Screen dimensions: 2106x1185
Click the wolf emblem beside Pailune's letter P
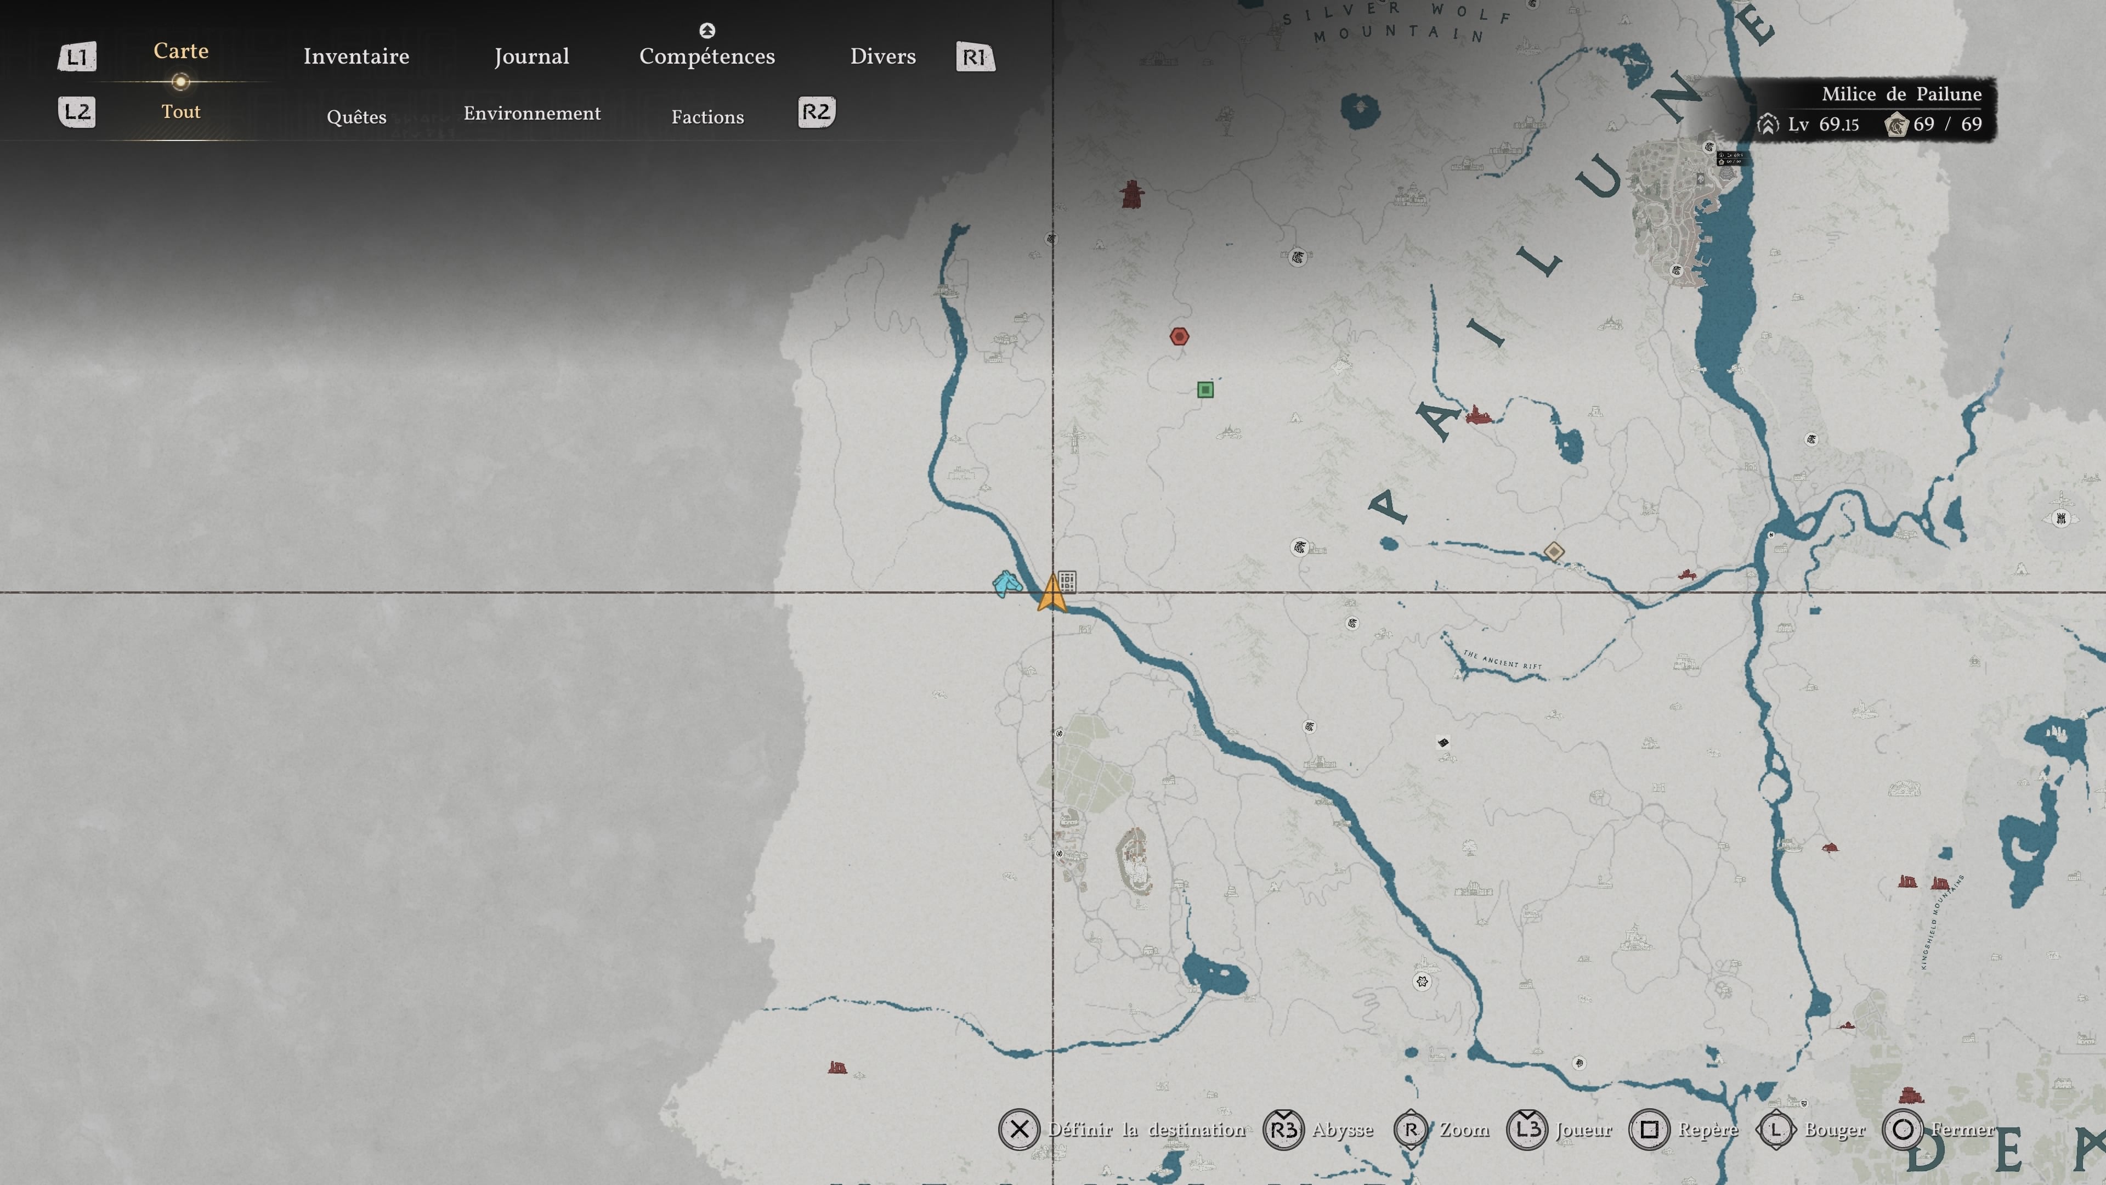(1300, 547)
